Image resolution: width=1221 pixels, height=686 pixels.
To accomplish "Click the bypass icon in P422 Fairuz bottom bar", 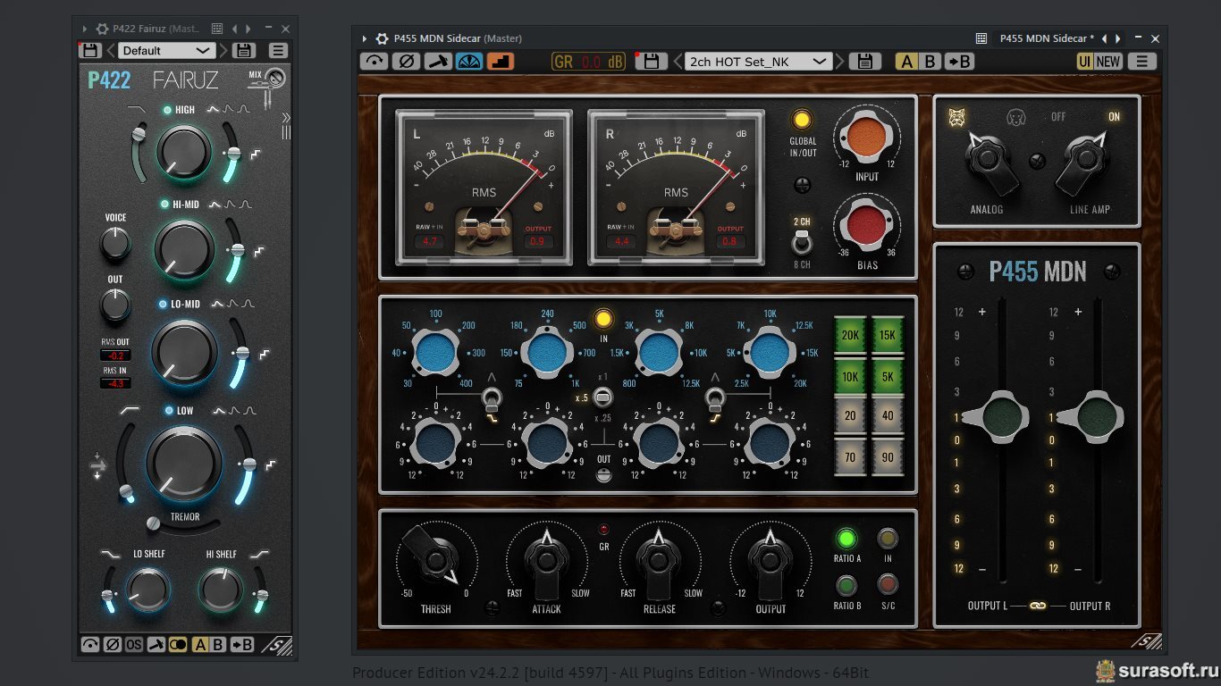I will 90,644.
